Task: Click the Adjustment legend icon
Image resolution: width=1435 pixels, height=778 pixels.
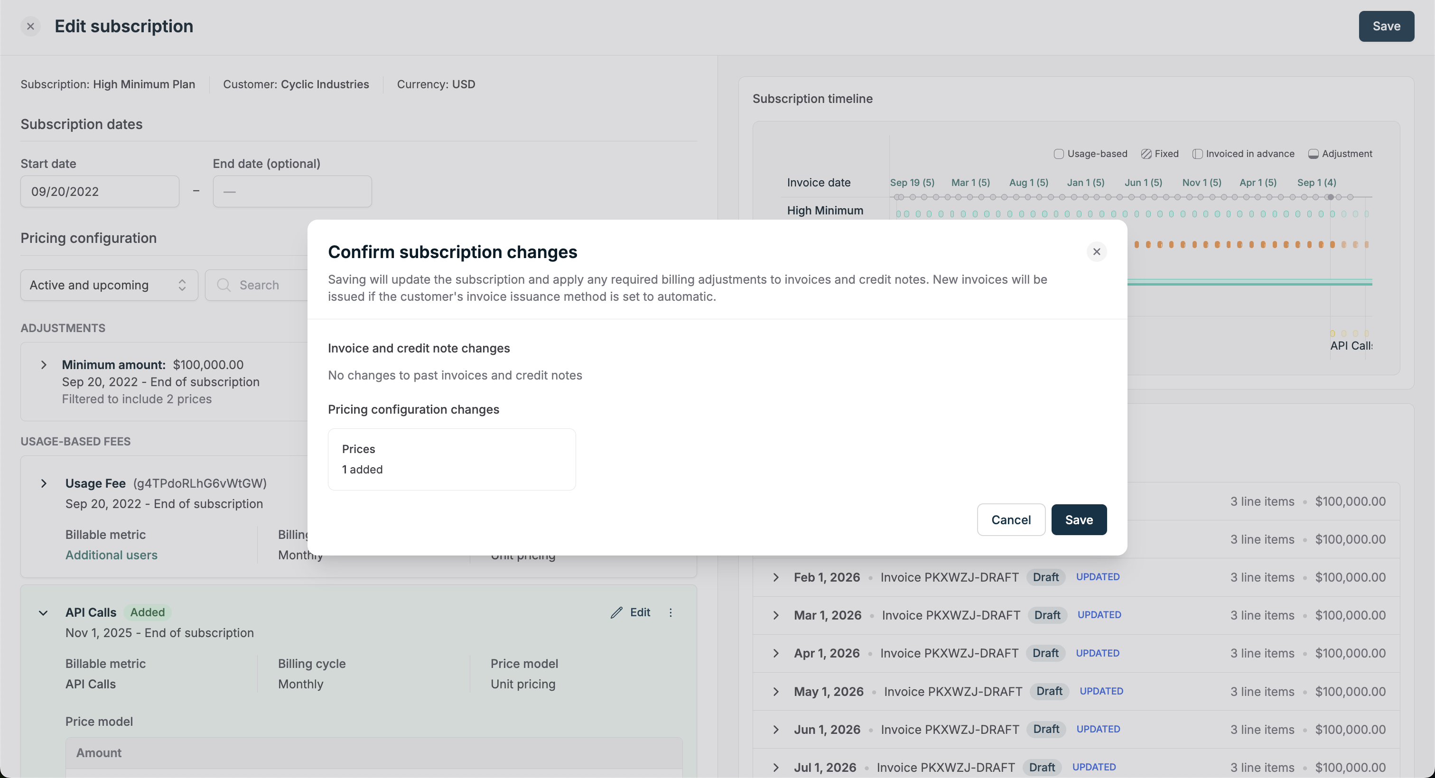Action: point(1313,154)
